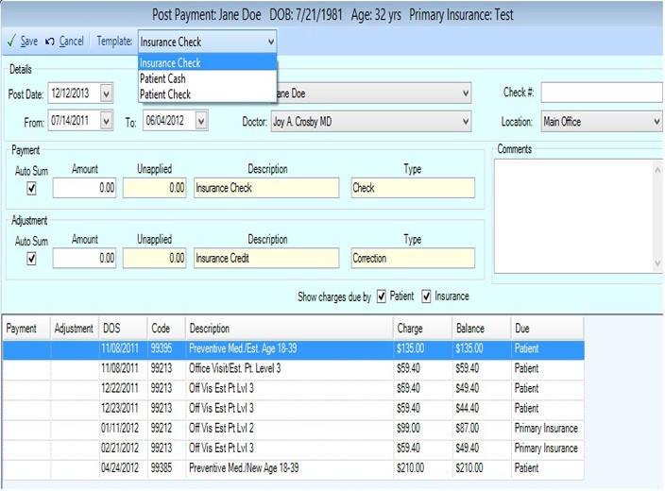The width and height of the screenshot is (665, 491).
Task: Open the Post Date calendar dropdown
Action: (107, 93)
